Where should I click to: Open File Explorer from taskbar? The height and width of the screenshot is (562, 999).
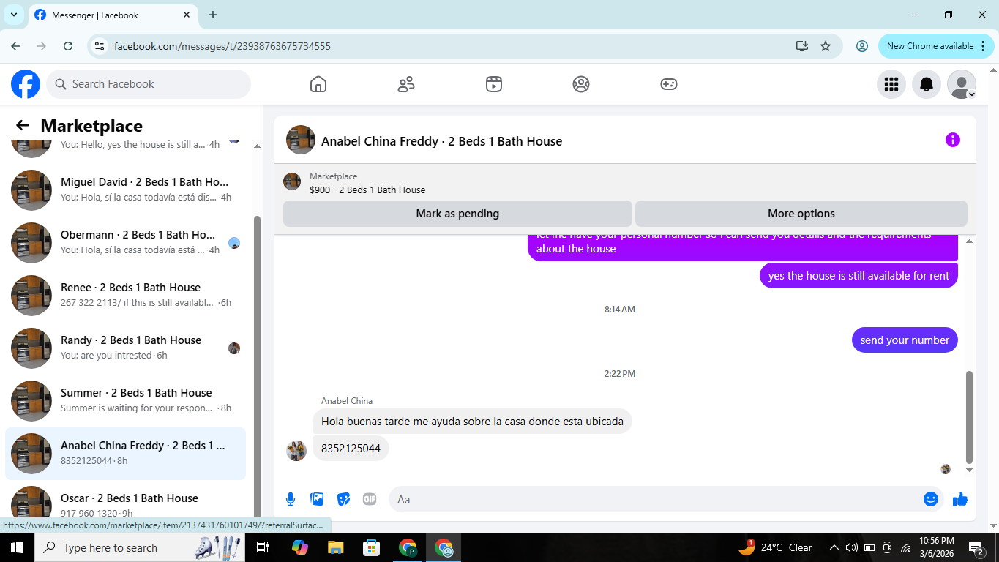(336, 547)
